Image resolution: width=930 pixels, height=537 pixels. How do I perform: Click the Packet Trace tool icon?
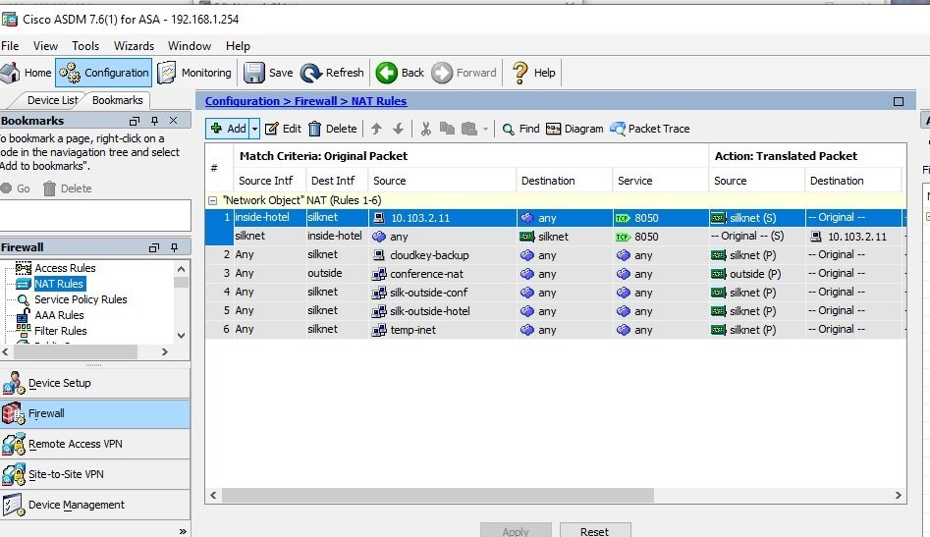618,129
